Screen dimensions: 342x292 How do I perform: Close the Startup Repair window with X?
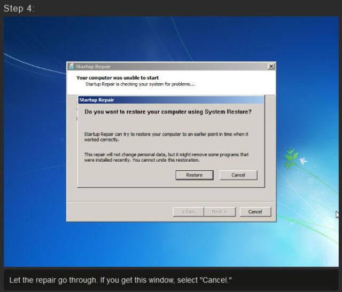(x=271, y=66)
